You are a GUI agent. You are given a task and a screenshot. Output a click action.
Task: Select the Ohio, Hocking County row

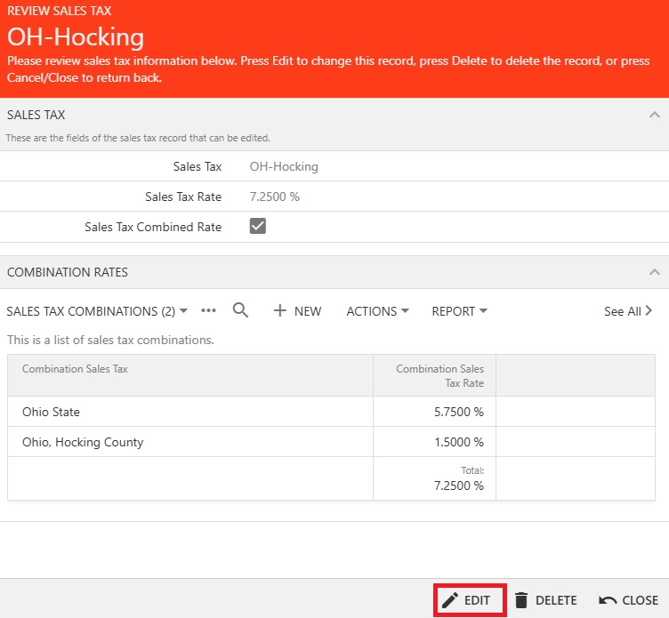tap(331, 442)
